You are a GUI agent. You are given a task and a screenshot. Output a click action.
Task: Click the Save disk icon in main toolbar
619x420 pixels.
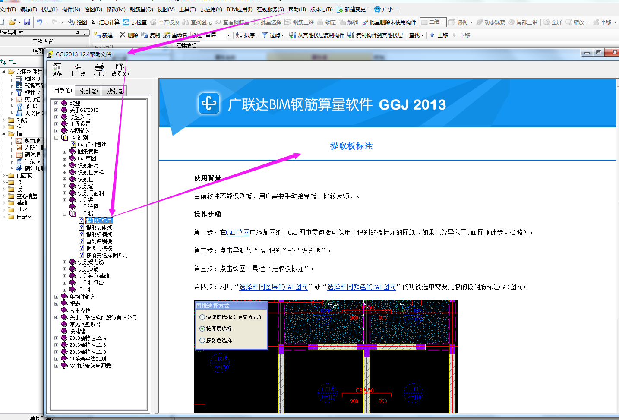click(x=27, y=22)
